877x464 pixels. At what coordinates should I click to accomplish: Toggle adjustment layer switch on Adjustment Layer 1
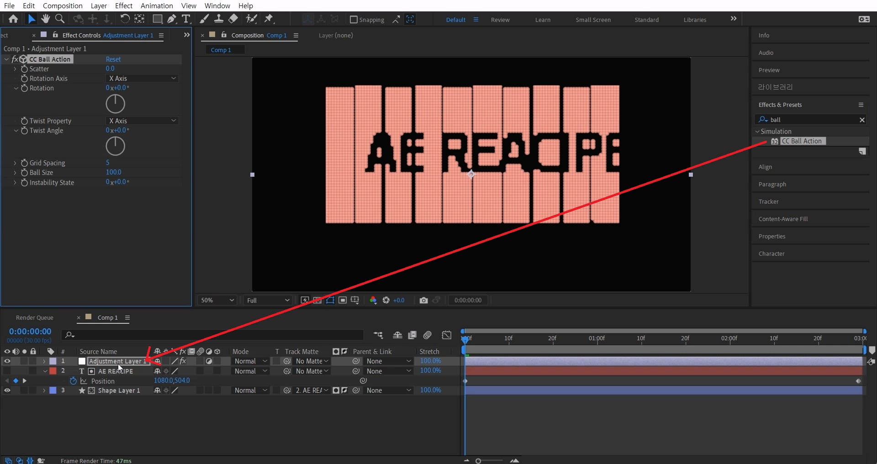pos(209,361)
